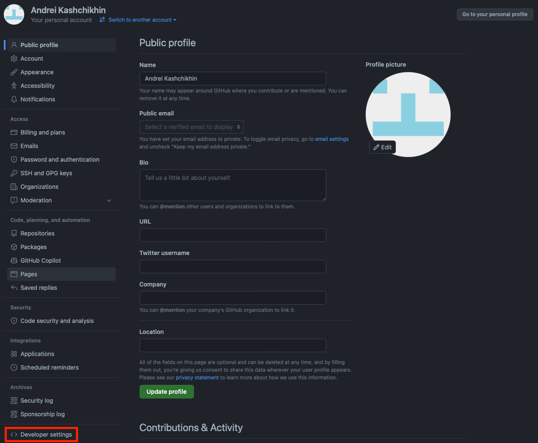
Task: Click Go to your personal profile
Action: click(495, 14)
